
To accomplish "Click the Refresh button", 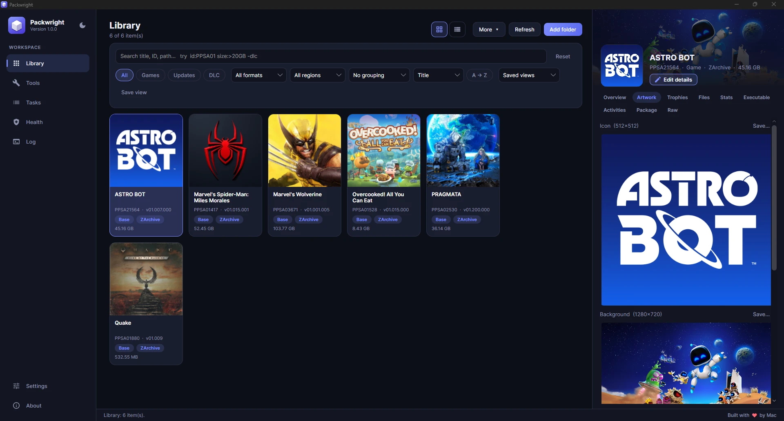I will tap(524, 29).
